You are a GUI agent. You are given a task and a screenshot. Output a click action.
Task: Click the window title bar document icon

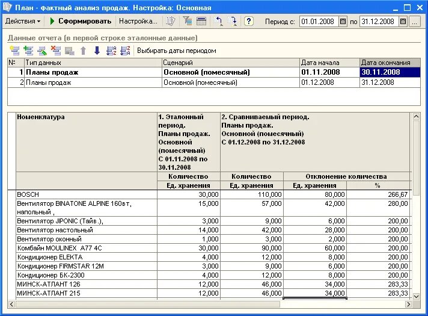7,7
